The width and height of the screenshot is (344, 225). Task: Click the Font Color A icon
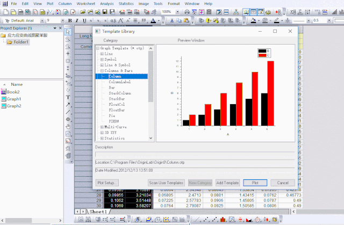153,20
